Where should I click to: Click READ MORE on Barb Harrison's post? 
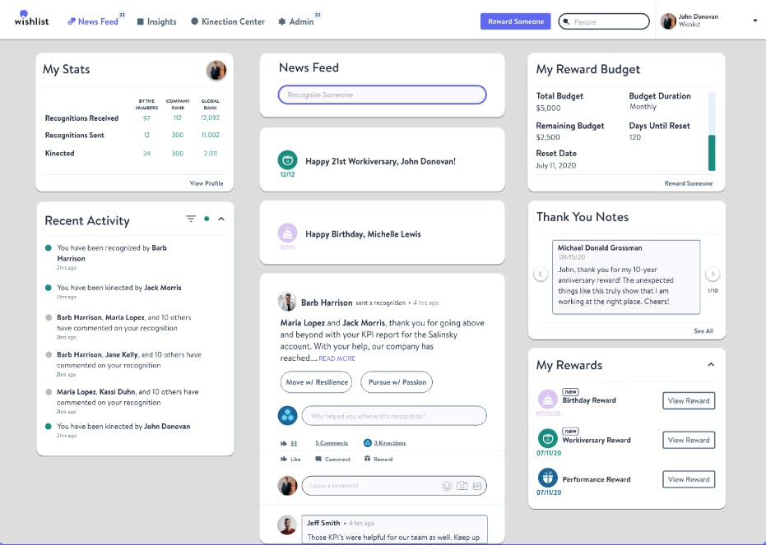(x=337, y=358)
